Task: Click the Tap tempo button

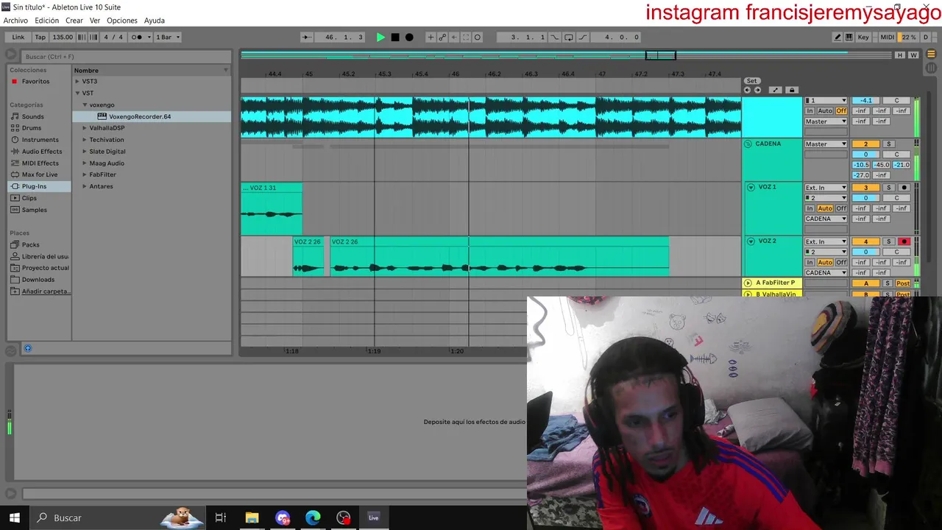Action: [x=40, y=37]
